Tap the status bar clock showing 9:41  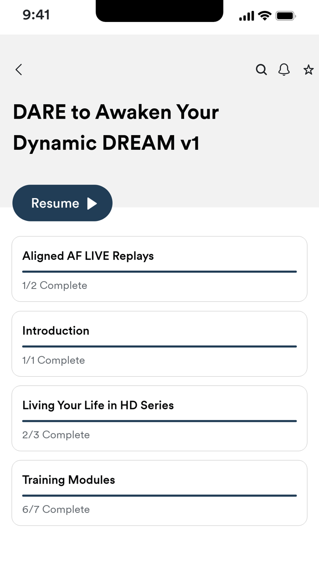pyautogui.click(x=37, y=15)
